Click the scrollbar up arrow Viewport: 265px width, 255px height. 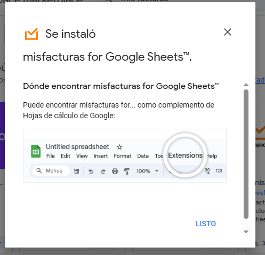point(246,85)
